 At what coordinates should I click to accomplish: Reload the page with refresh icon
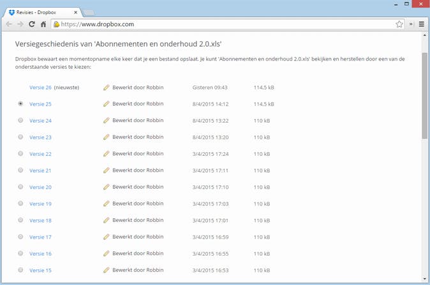point(32,24)
